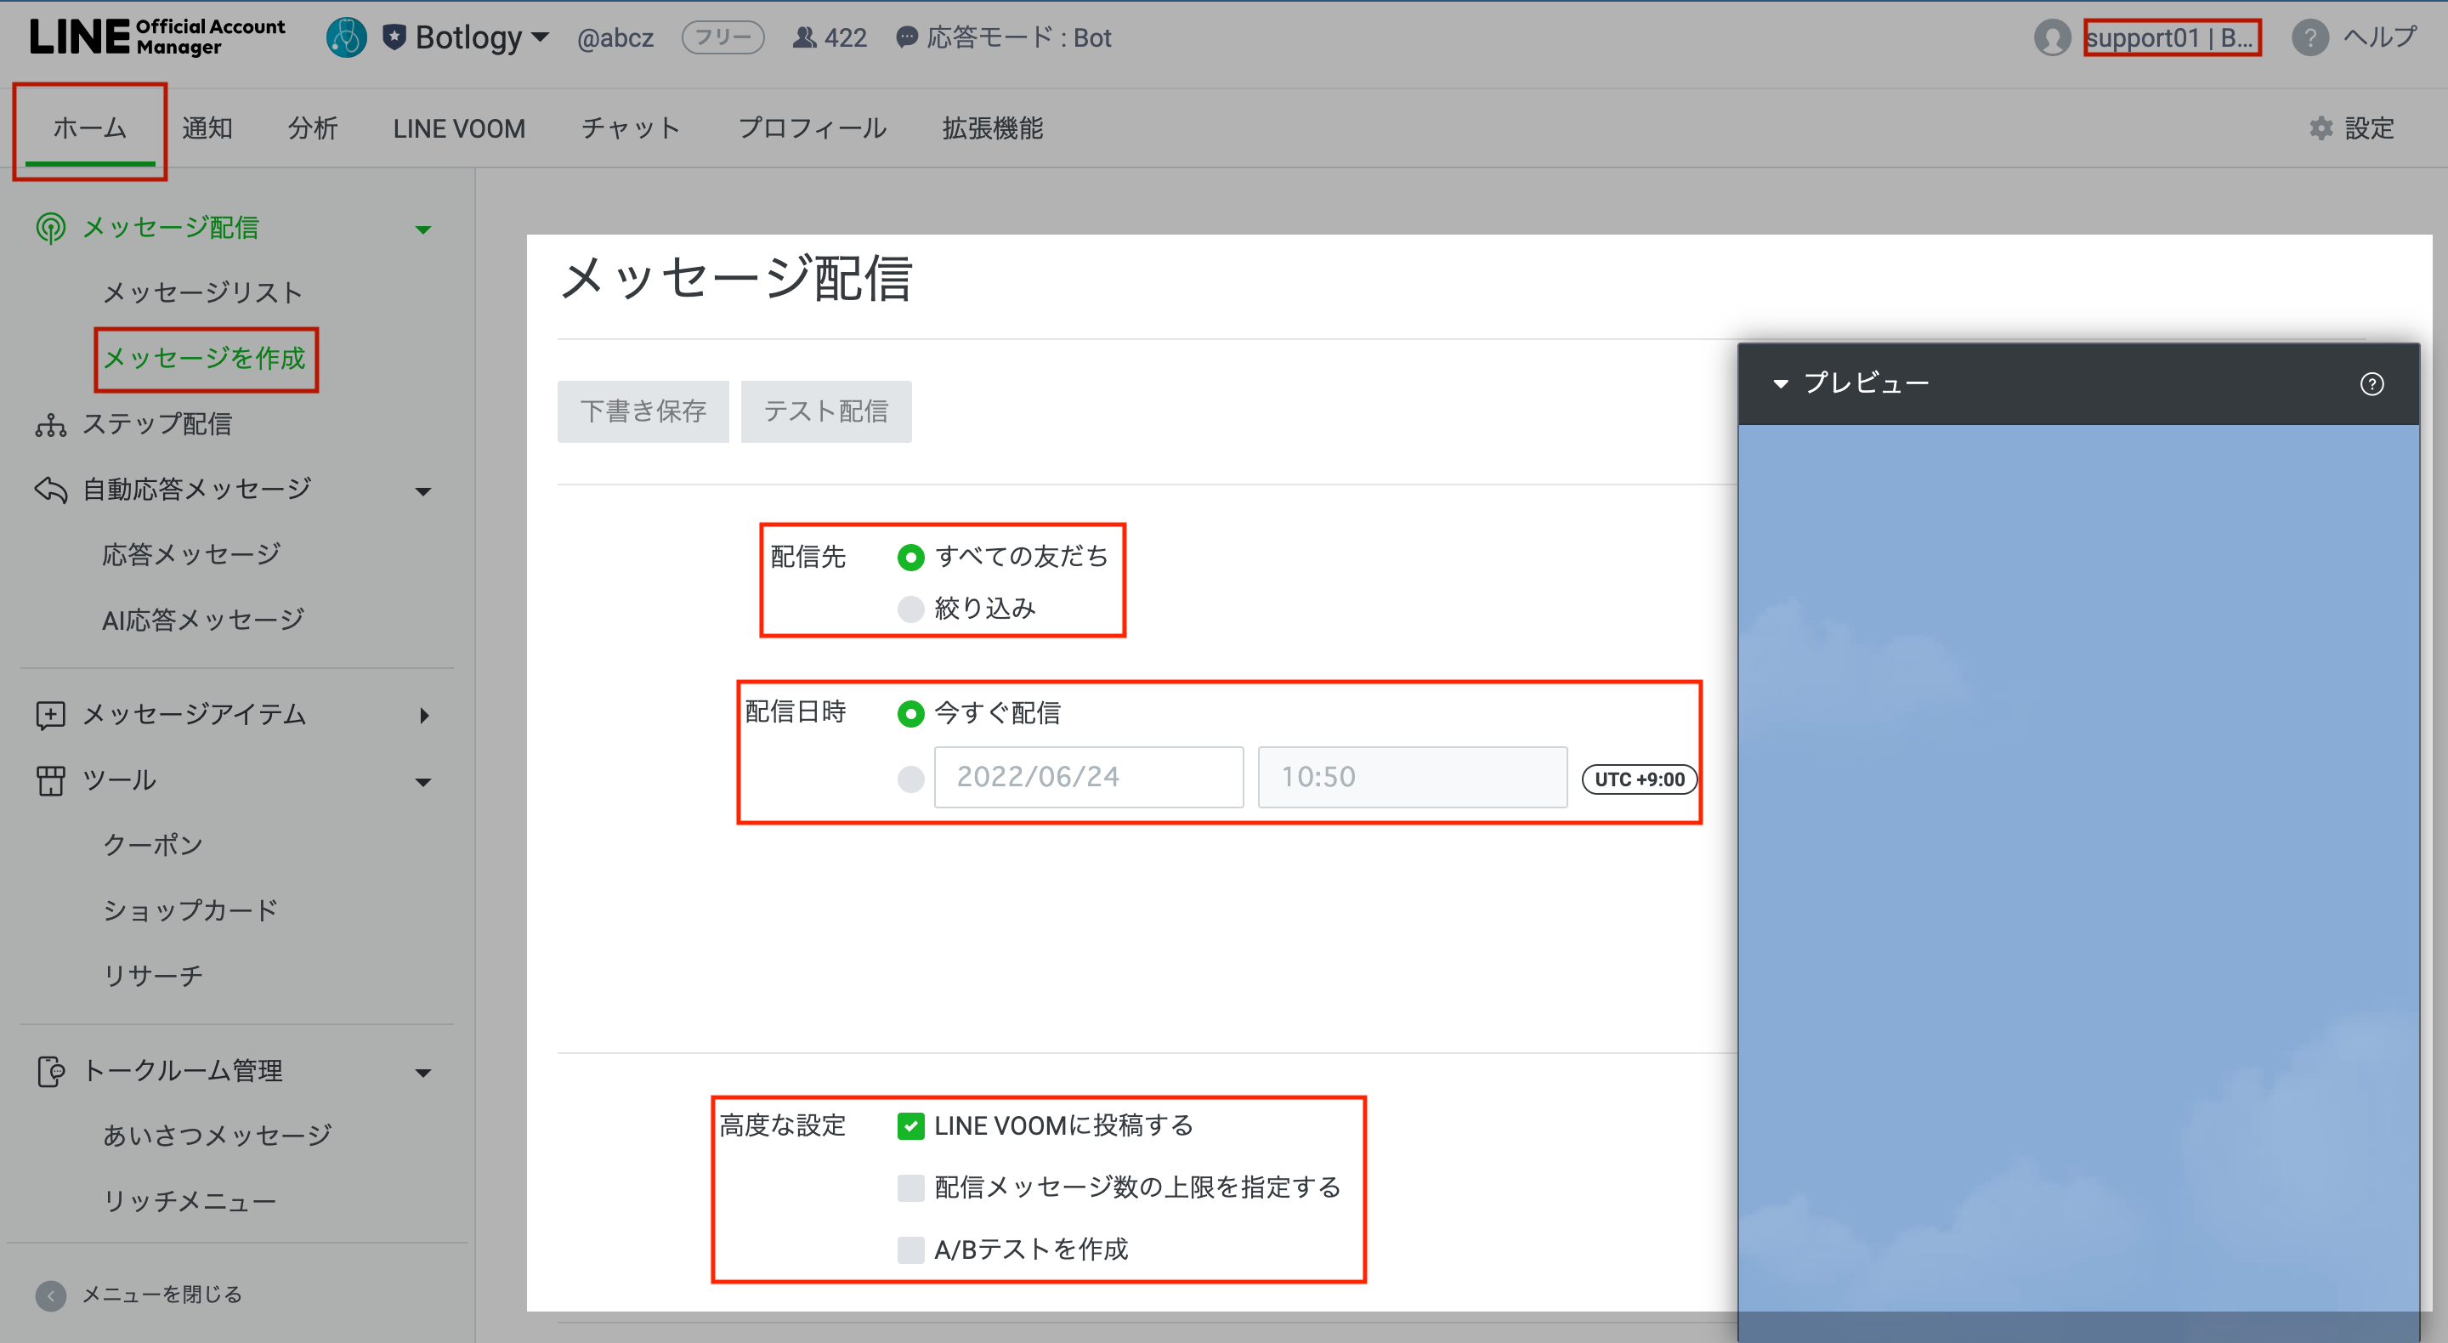Collapse the プレビュー panel
The image size is (2448, 1343).
(1781, 384)
